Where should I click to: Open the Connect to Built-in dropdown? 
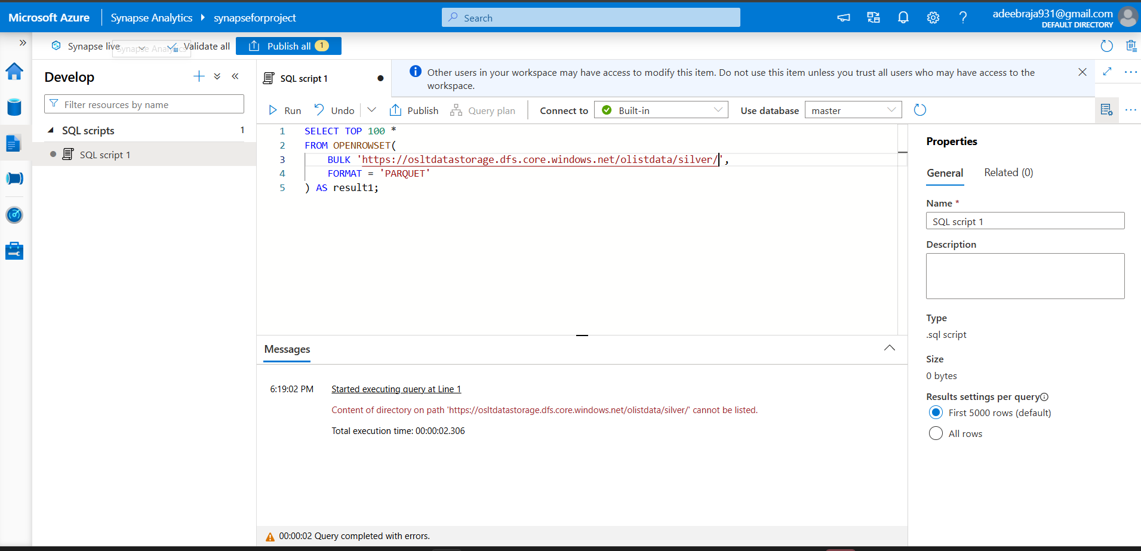click(661, 110)
